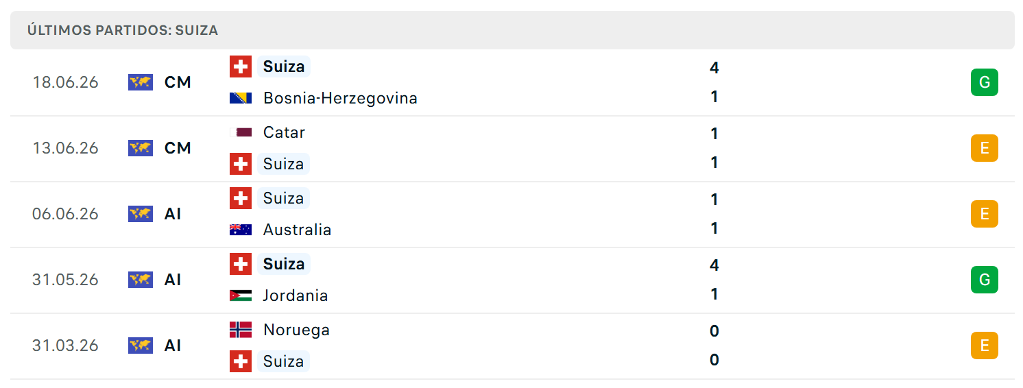Click world competition icon for 13.06.26 match

141,148
